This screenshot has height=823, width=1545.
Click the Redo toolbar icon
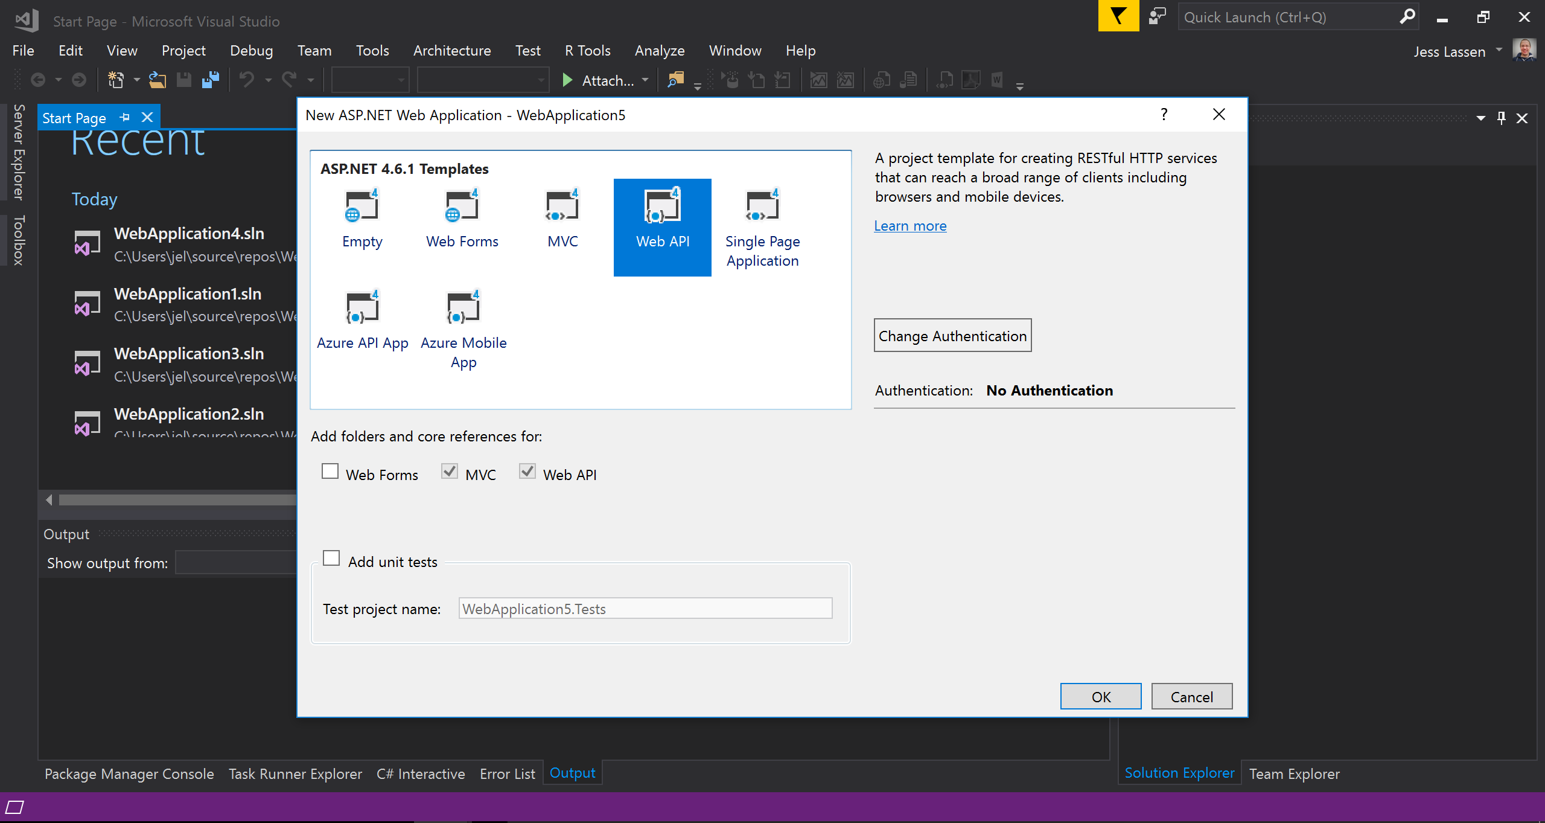[x=290, y=80]
